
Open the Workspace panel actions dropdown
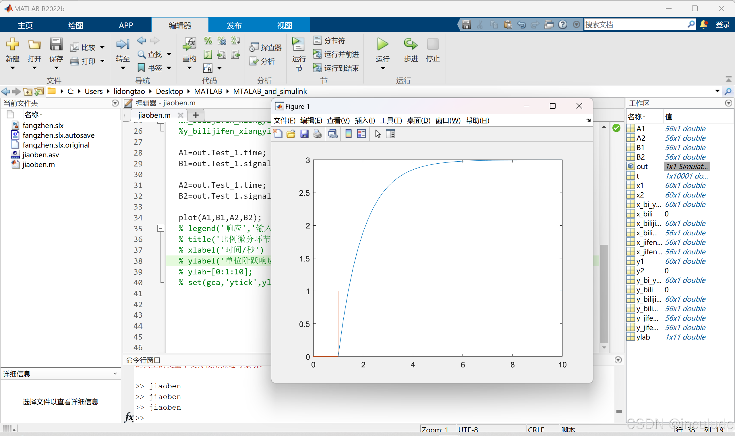point(728,103)
